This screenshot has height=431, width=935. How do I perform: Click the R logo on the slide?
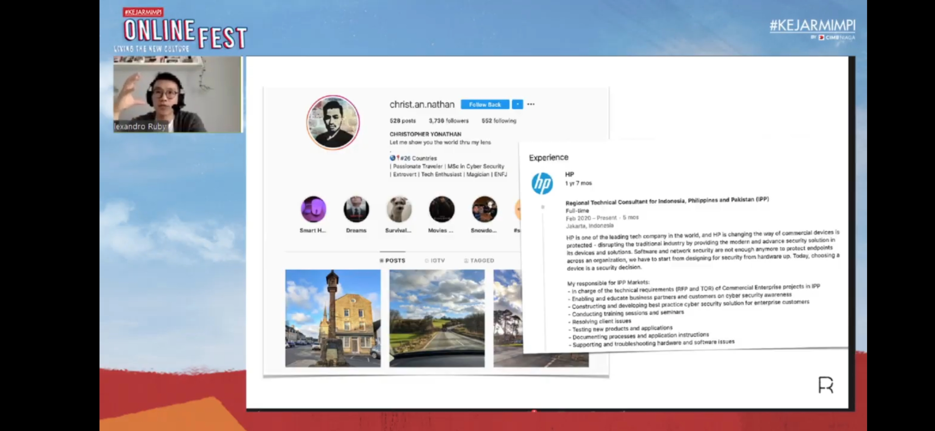tap(826, 385)
